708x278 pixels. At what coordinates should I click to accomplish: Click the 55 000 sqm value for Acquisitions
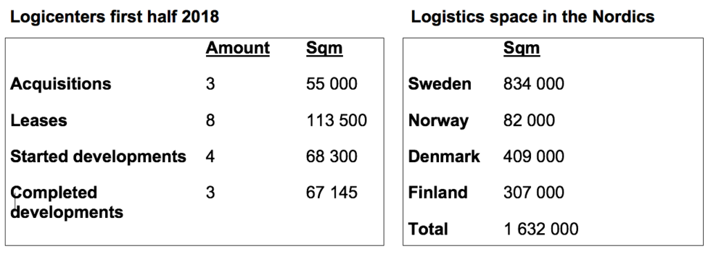point(331,84)
